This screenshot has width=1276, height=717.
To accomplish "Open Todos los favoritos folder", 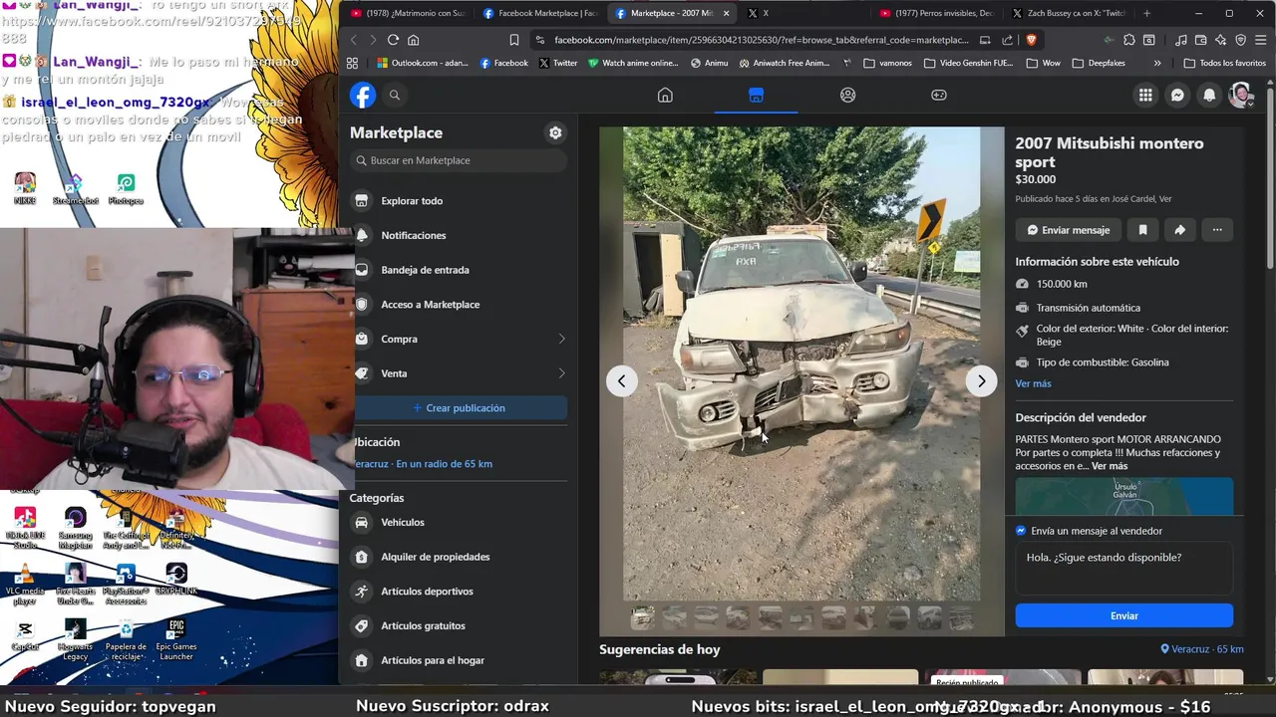I will click(1225, 63).
